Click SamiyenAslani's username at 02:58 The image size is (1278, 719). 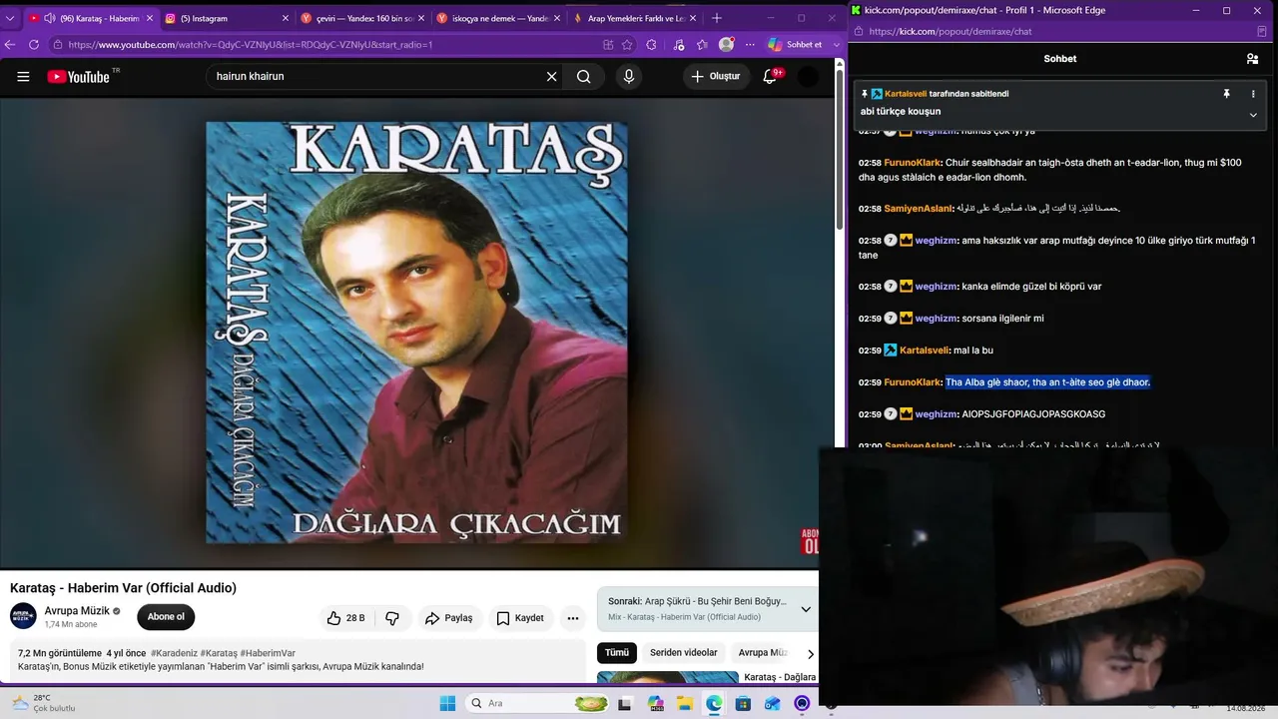click(x=919, y=209)
